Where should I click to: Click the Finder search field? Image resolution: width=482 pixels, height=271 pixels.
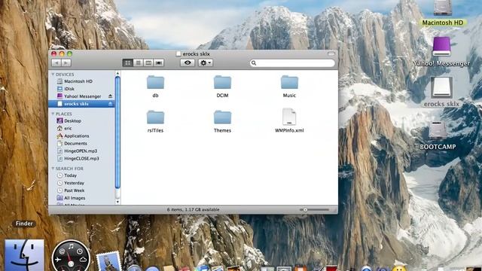(x=292, y=63)
